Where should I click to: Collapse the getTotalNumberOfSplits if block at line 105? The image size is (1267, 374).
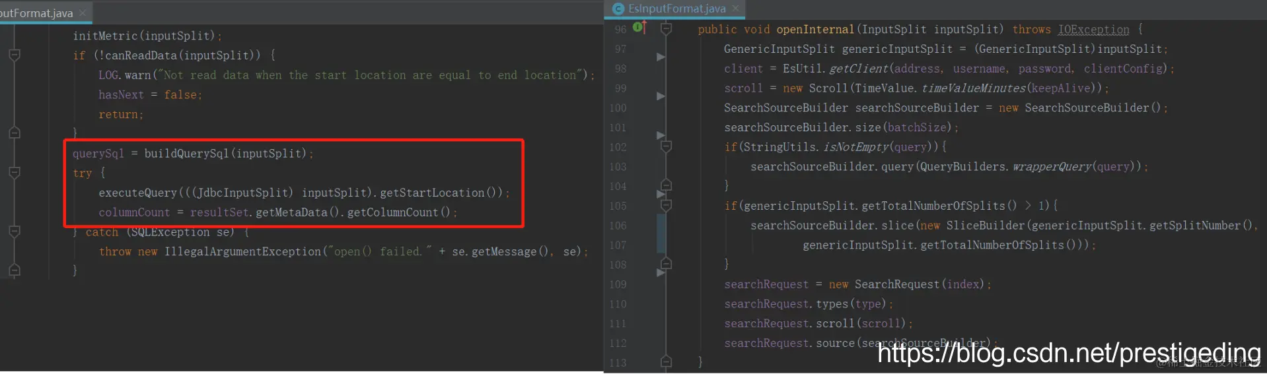(x=666, y=205)
